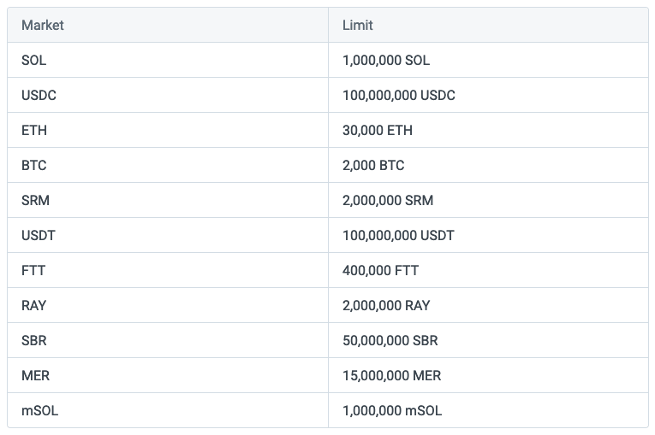655x435 pixels.
Task: Click the MER market cell
Action: coord(168,375)
